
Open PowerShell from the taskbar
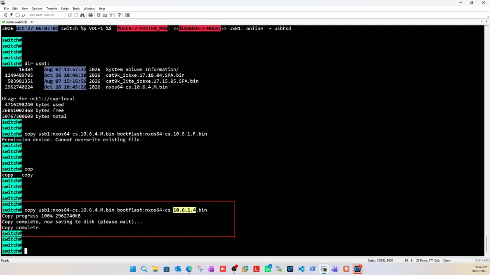point(312,269)
